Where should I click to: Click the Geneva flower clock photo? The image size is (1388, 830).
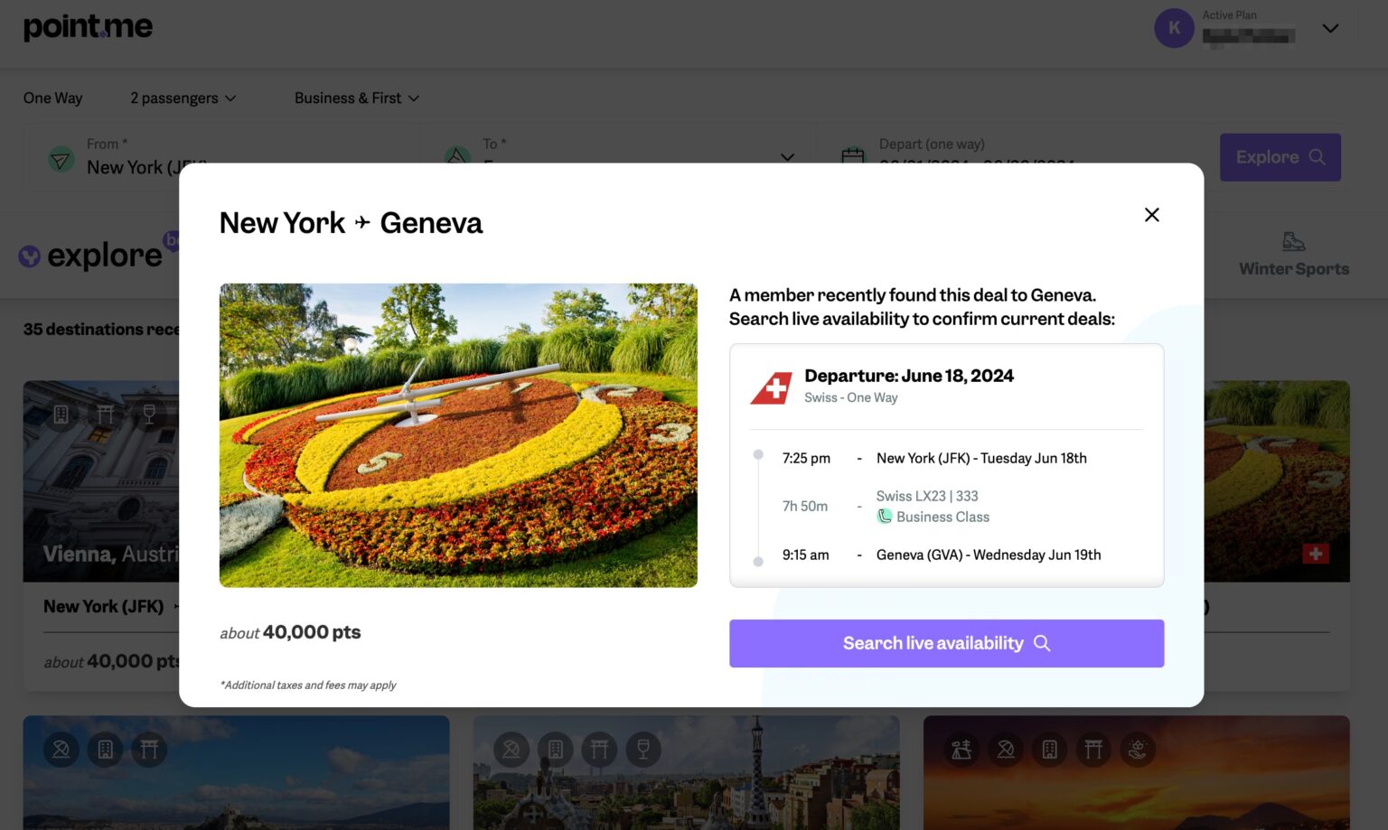click(x=458, y=434)
